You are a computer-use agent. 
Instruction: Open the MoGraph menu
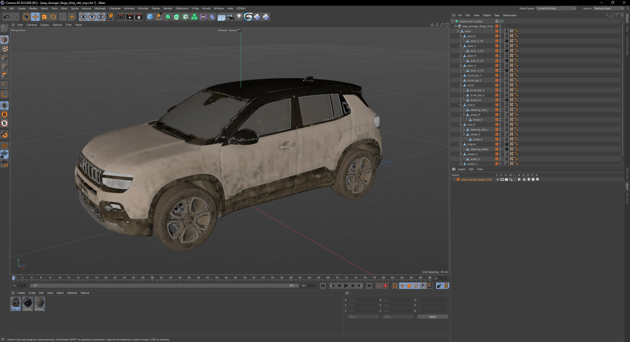(x=100, y=8)
